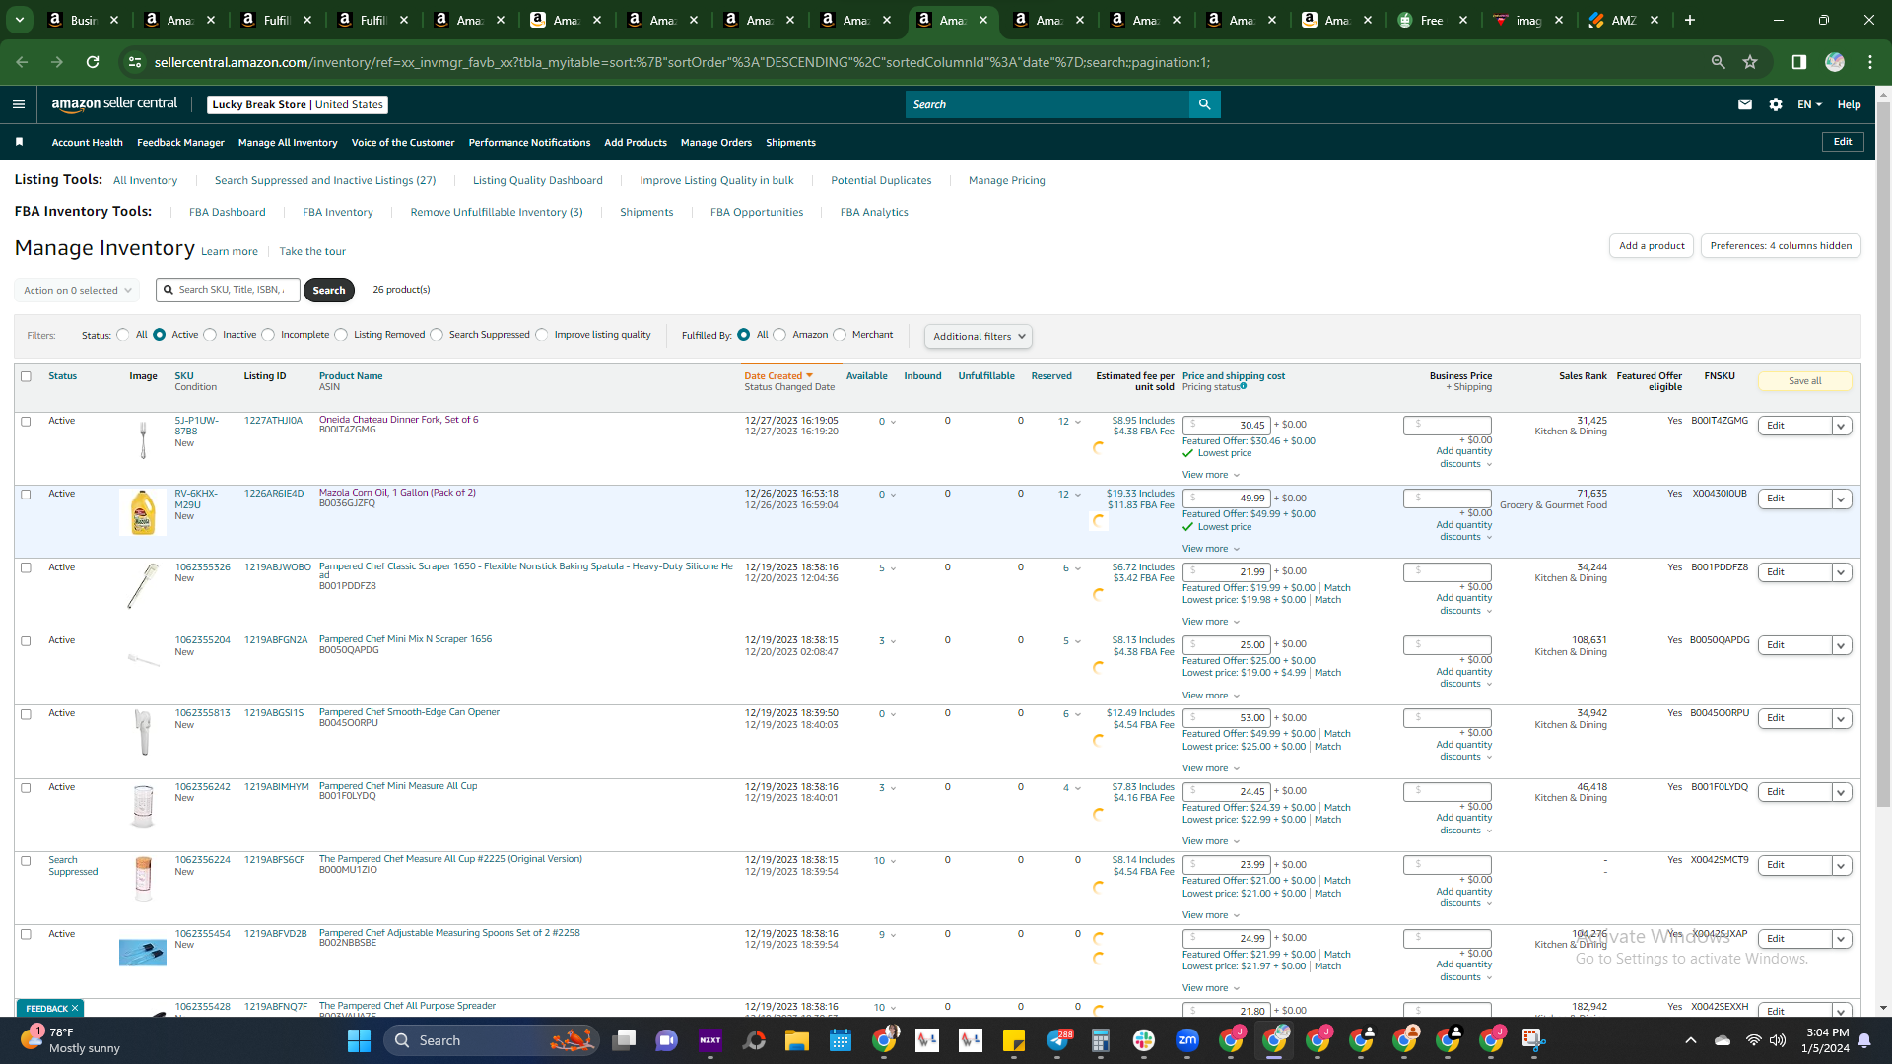The width and height of the screenshot is (1892, 1064).
Task: Open Account Health in the favorites bar
Action: [x=88, y=143]
